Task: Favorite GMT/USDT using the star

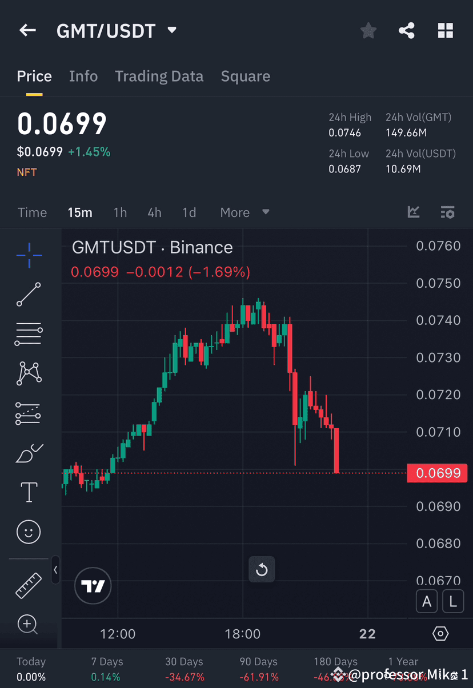Action: [368, 30]
